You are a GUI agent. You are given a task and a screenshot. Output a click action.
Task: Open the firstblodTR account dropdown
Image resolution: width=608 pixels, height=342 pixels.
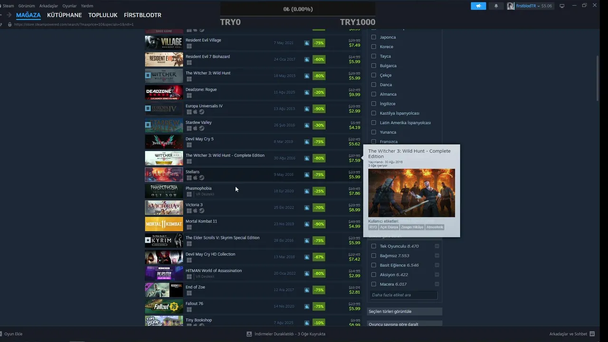point(527,6)
